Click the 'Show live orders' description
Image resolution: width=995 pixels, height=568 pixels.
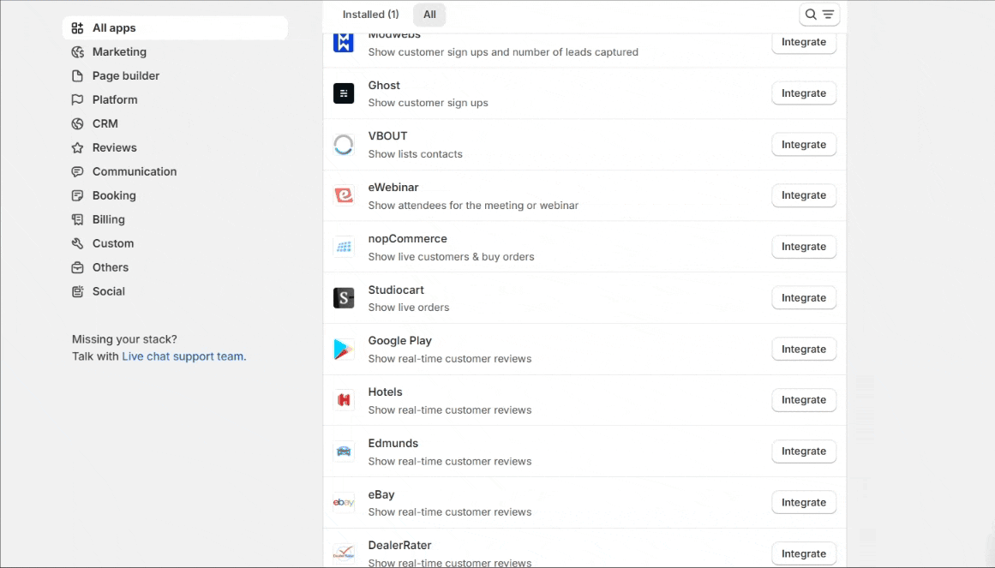pyautogui.click(x=409, y=308)
